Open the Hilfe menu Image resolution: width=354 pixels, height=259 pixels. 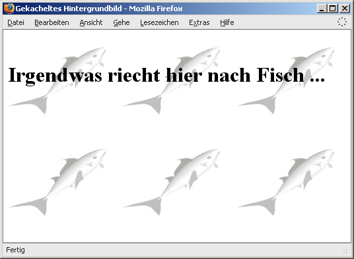pos(227,22)
